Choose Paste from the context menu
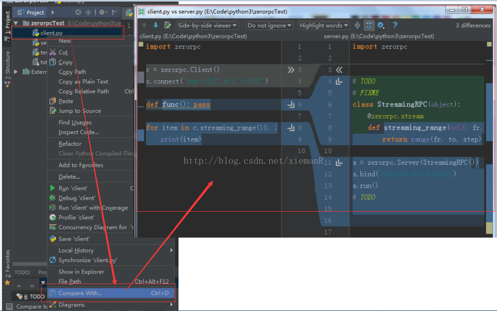Screen dimensions: 497x311 click(90, 101)
